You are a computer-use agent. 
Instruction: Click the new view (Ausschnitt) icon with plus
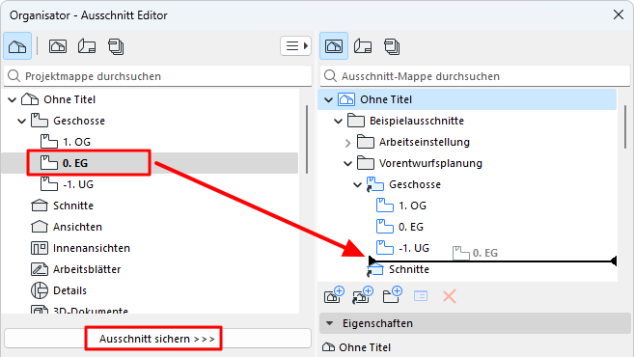pyautogui.click(x=334, y=295)
